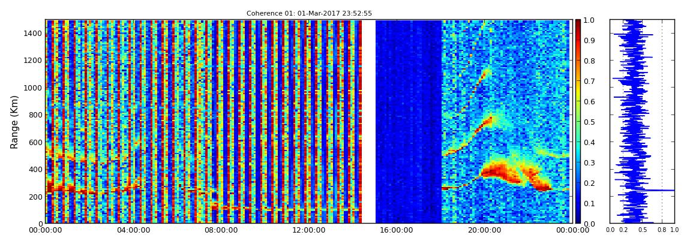This screenshot has height=244, width=690.
Task: Click the plot title 'Coherence 01: 01-Mar-2017 23:52:55'
Action: pyautogui.click(x=309, y=13)
